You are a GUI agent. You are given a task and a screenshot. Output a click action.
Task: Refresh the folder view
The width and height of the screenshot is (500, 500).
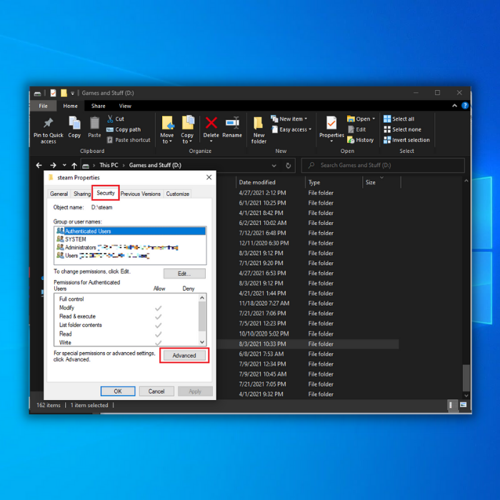[289, 166]
